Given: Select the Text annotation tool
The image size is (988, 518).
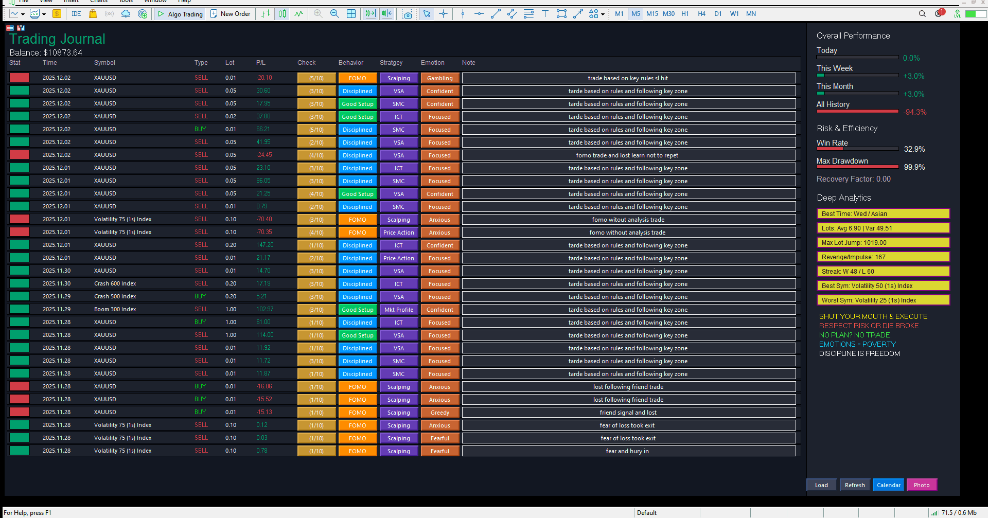Looking at the screenshot, I should click(x=545, y=14).
